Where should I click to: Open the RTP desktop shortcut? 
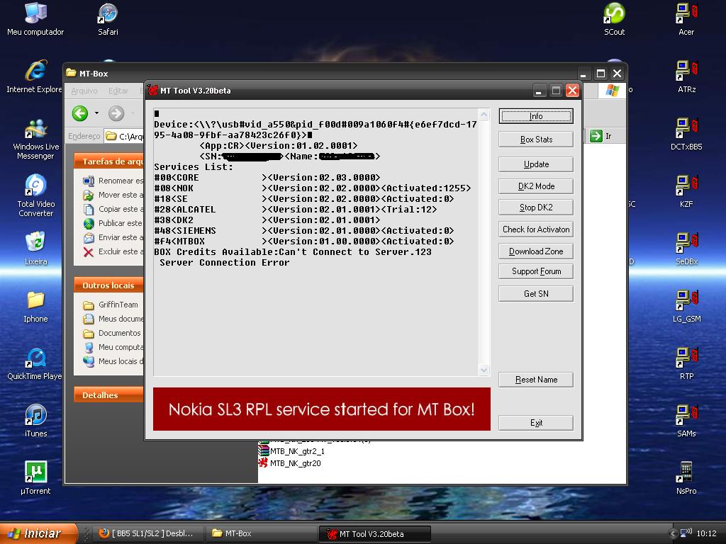[686, 363]
